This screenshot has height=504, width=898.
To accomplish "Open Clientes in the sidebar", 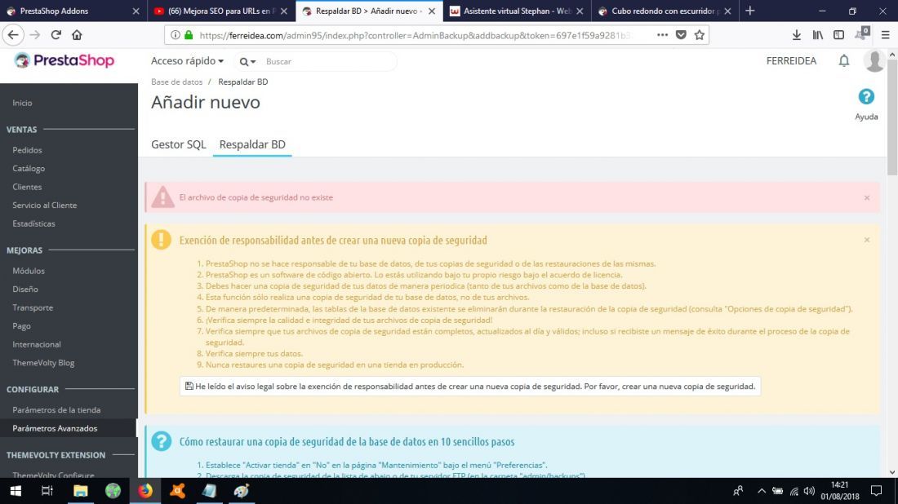I will [x=27, y=187].
